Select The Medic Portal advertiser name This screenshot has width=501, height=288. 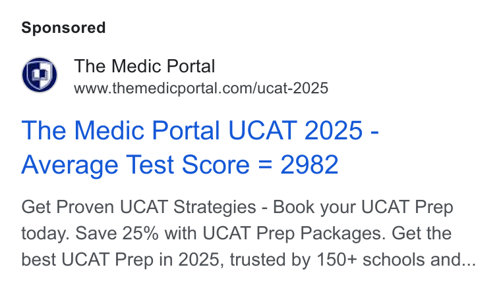click(x=144, y=66)
